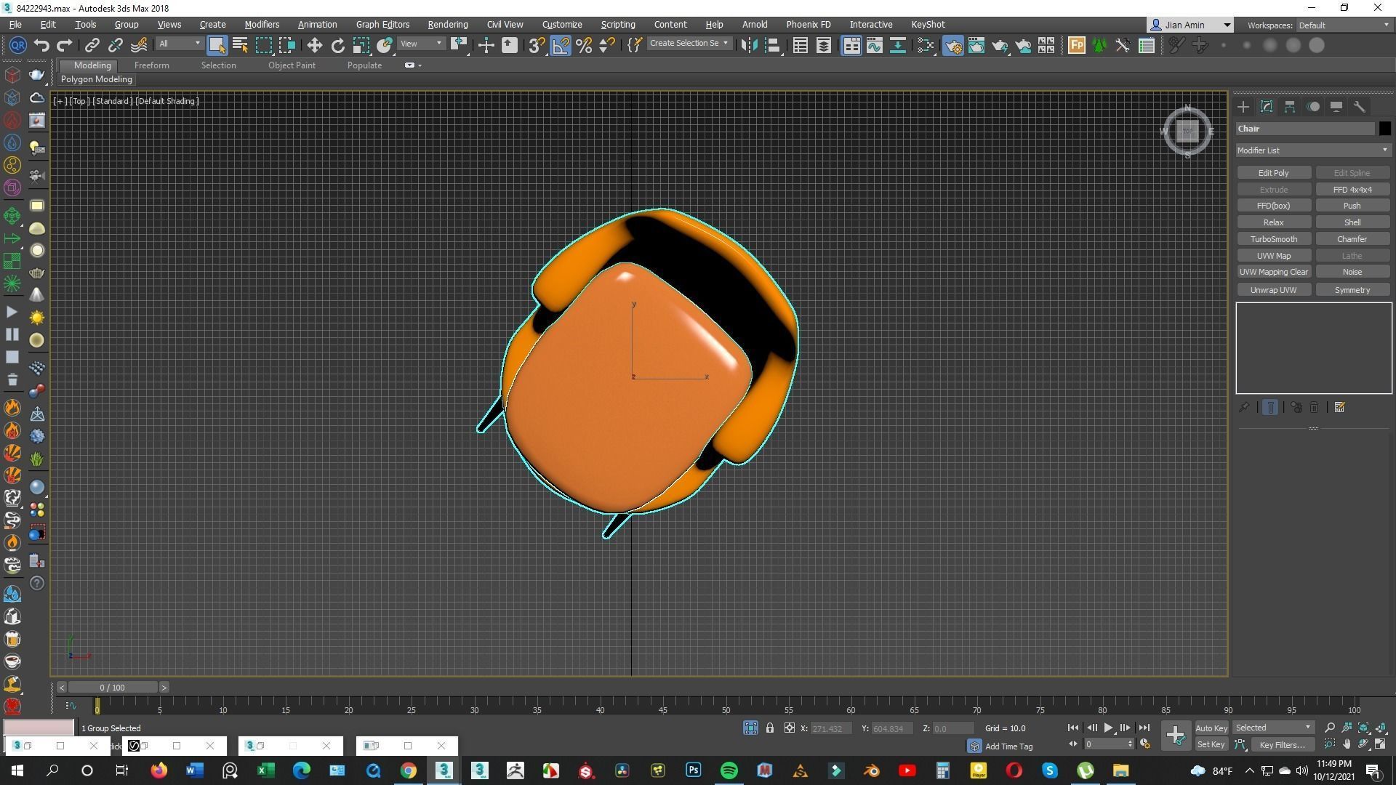
Task: Apply the TurboSmooth modifier button
Action: coord(1273,239)
